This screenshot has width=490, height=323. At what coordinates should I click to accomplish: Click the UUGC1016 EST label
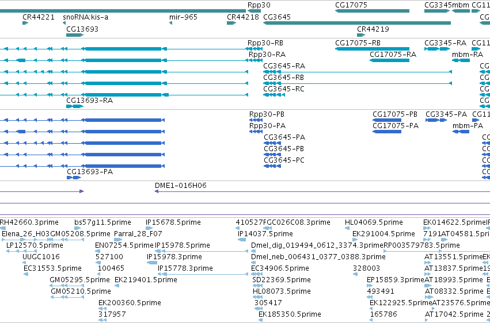[x=41, y=257]
